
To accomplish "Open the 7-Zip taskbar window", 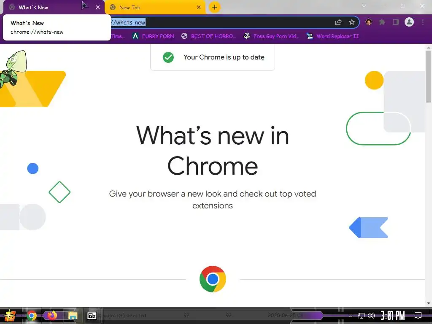I will [x=92, y=316].
